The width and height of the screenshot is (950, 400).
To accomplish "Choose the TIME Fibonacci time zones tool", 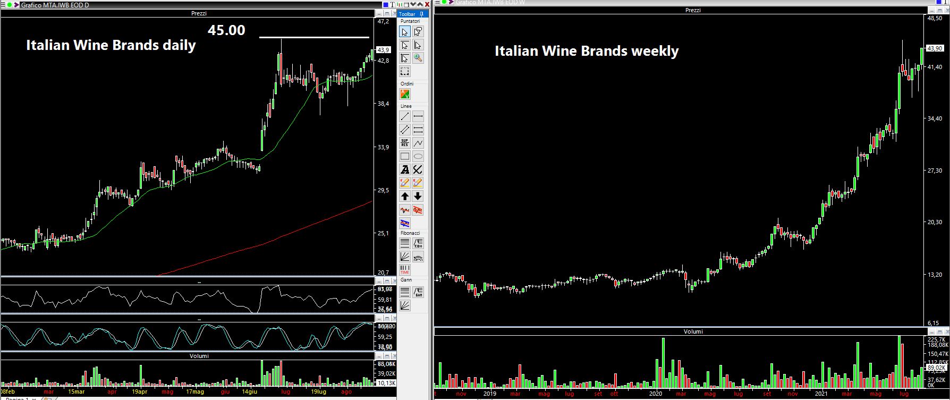I will click(x=405, y=270).
